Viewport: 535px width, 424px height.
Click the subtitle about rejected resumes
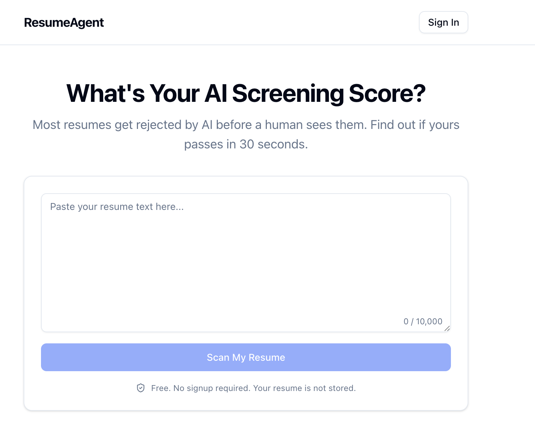pos(246,134)
